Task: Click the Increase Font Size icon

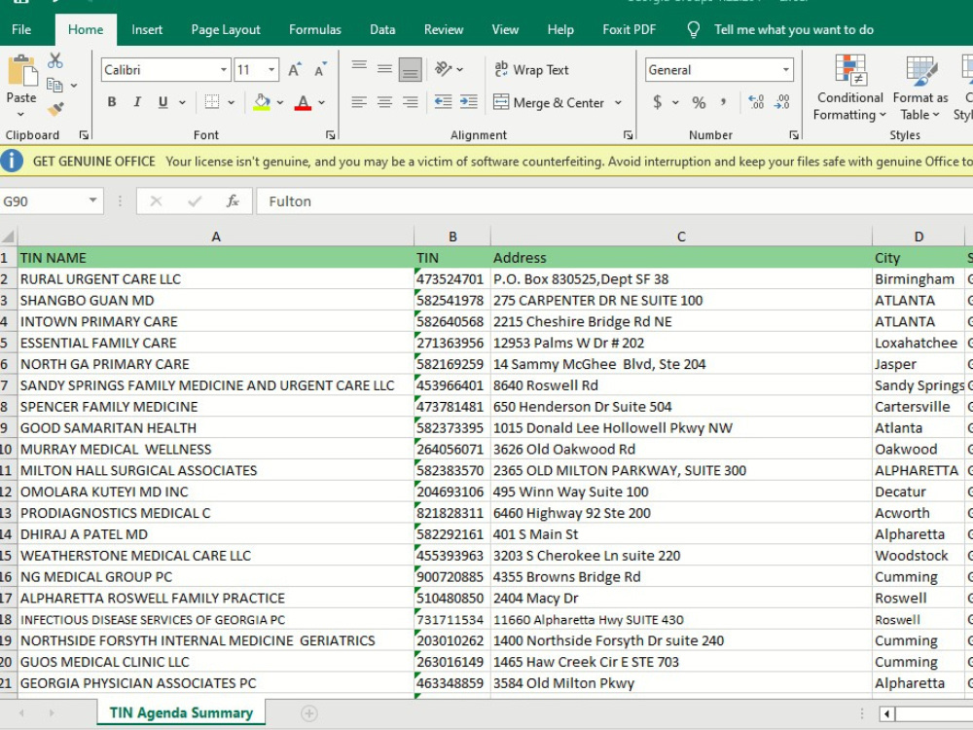Action: click(295, 69)
